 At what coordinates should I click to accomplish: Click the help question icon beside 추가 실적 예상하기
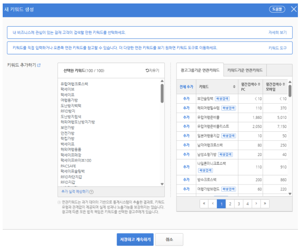point(92,192)
